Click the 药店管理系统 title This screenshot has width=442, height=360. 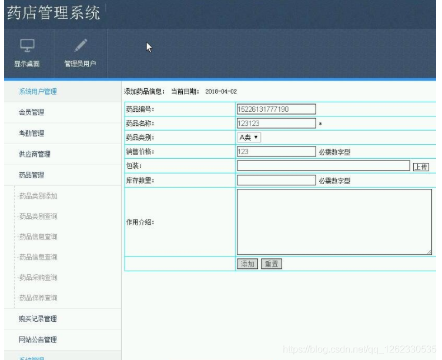53,13
